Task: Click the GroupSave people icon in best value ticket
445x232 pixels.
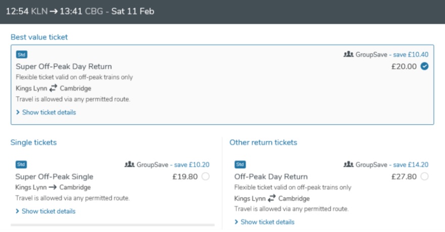Action: [348, 54]
